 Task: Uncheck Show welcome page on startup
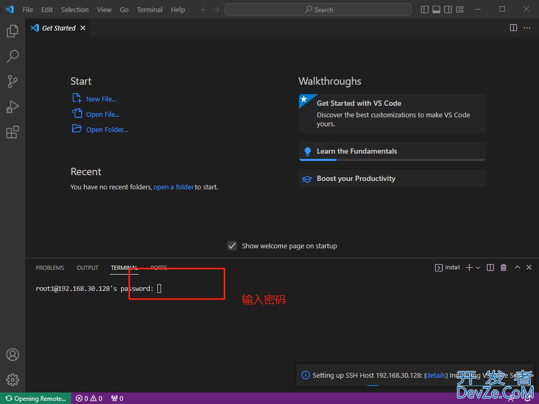[232, 246]
